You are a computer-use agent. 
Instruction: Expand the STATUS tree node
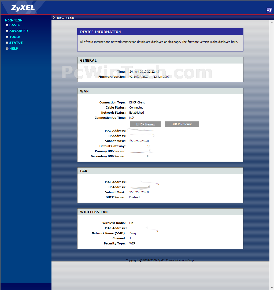click(x=7, y=43)
